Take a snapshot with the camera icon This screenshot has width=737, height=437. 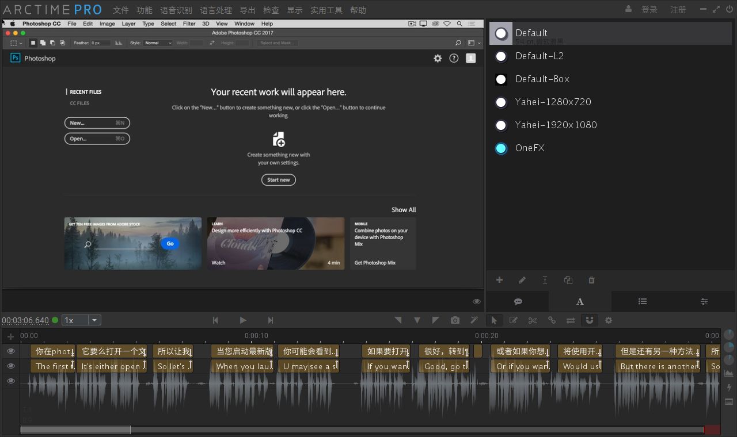pyautogui.click(x=455, y=320)
